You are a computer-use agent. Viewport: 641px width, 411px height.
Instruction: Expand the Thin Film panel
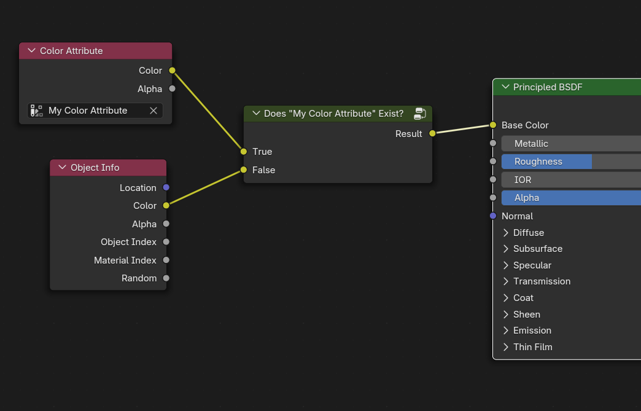click(506, 347)
